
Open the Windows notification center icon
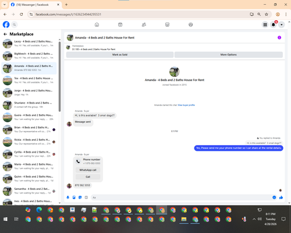[x=283, y=219]
